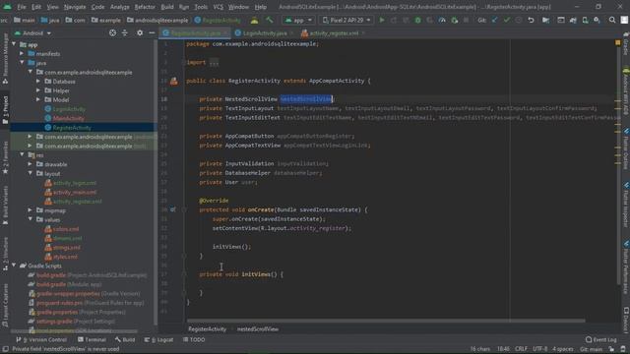Open the app run configuration dropdown
The width and height of the screenshot is (630, 354).
pos(298,20)
